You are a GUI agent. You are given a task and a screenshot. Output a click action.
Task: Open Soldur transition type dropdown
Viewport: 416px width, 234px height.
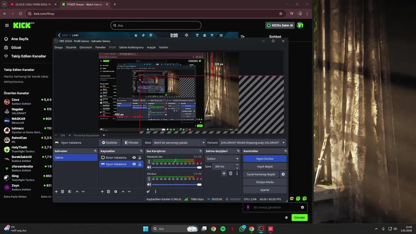[223, 159]
